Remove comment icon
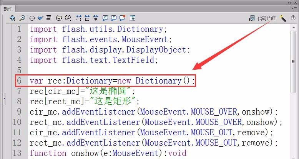299x159 pixels. [123, 18]
